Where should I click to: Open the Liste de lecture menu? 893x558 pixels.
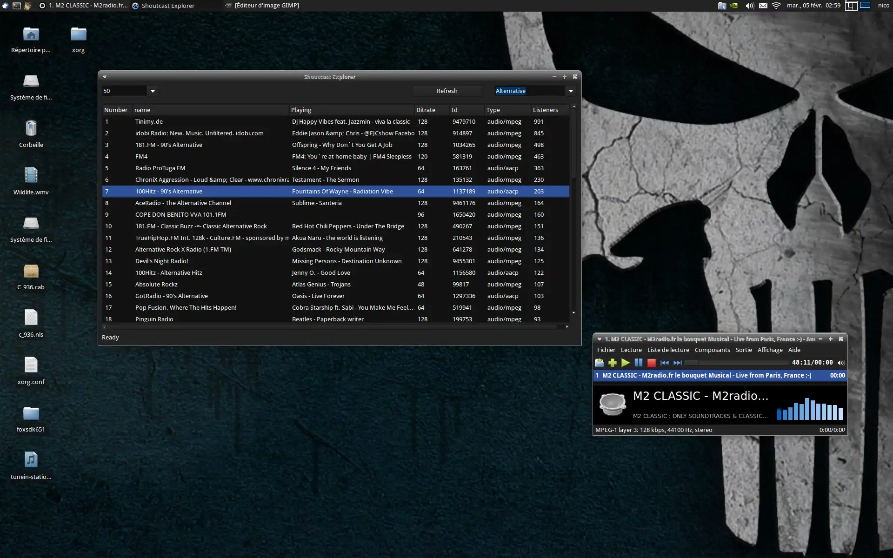(668, 350)
